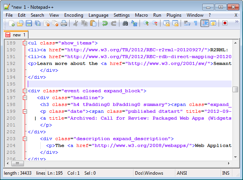The image size is (243, 180).
Task: Toggle INS insert mode in status bar
Action: point(226,173)
